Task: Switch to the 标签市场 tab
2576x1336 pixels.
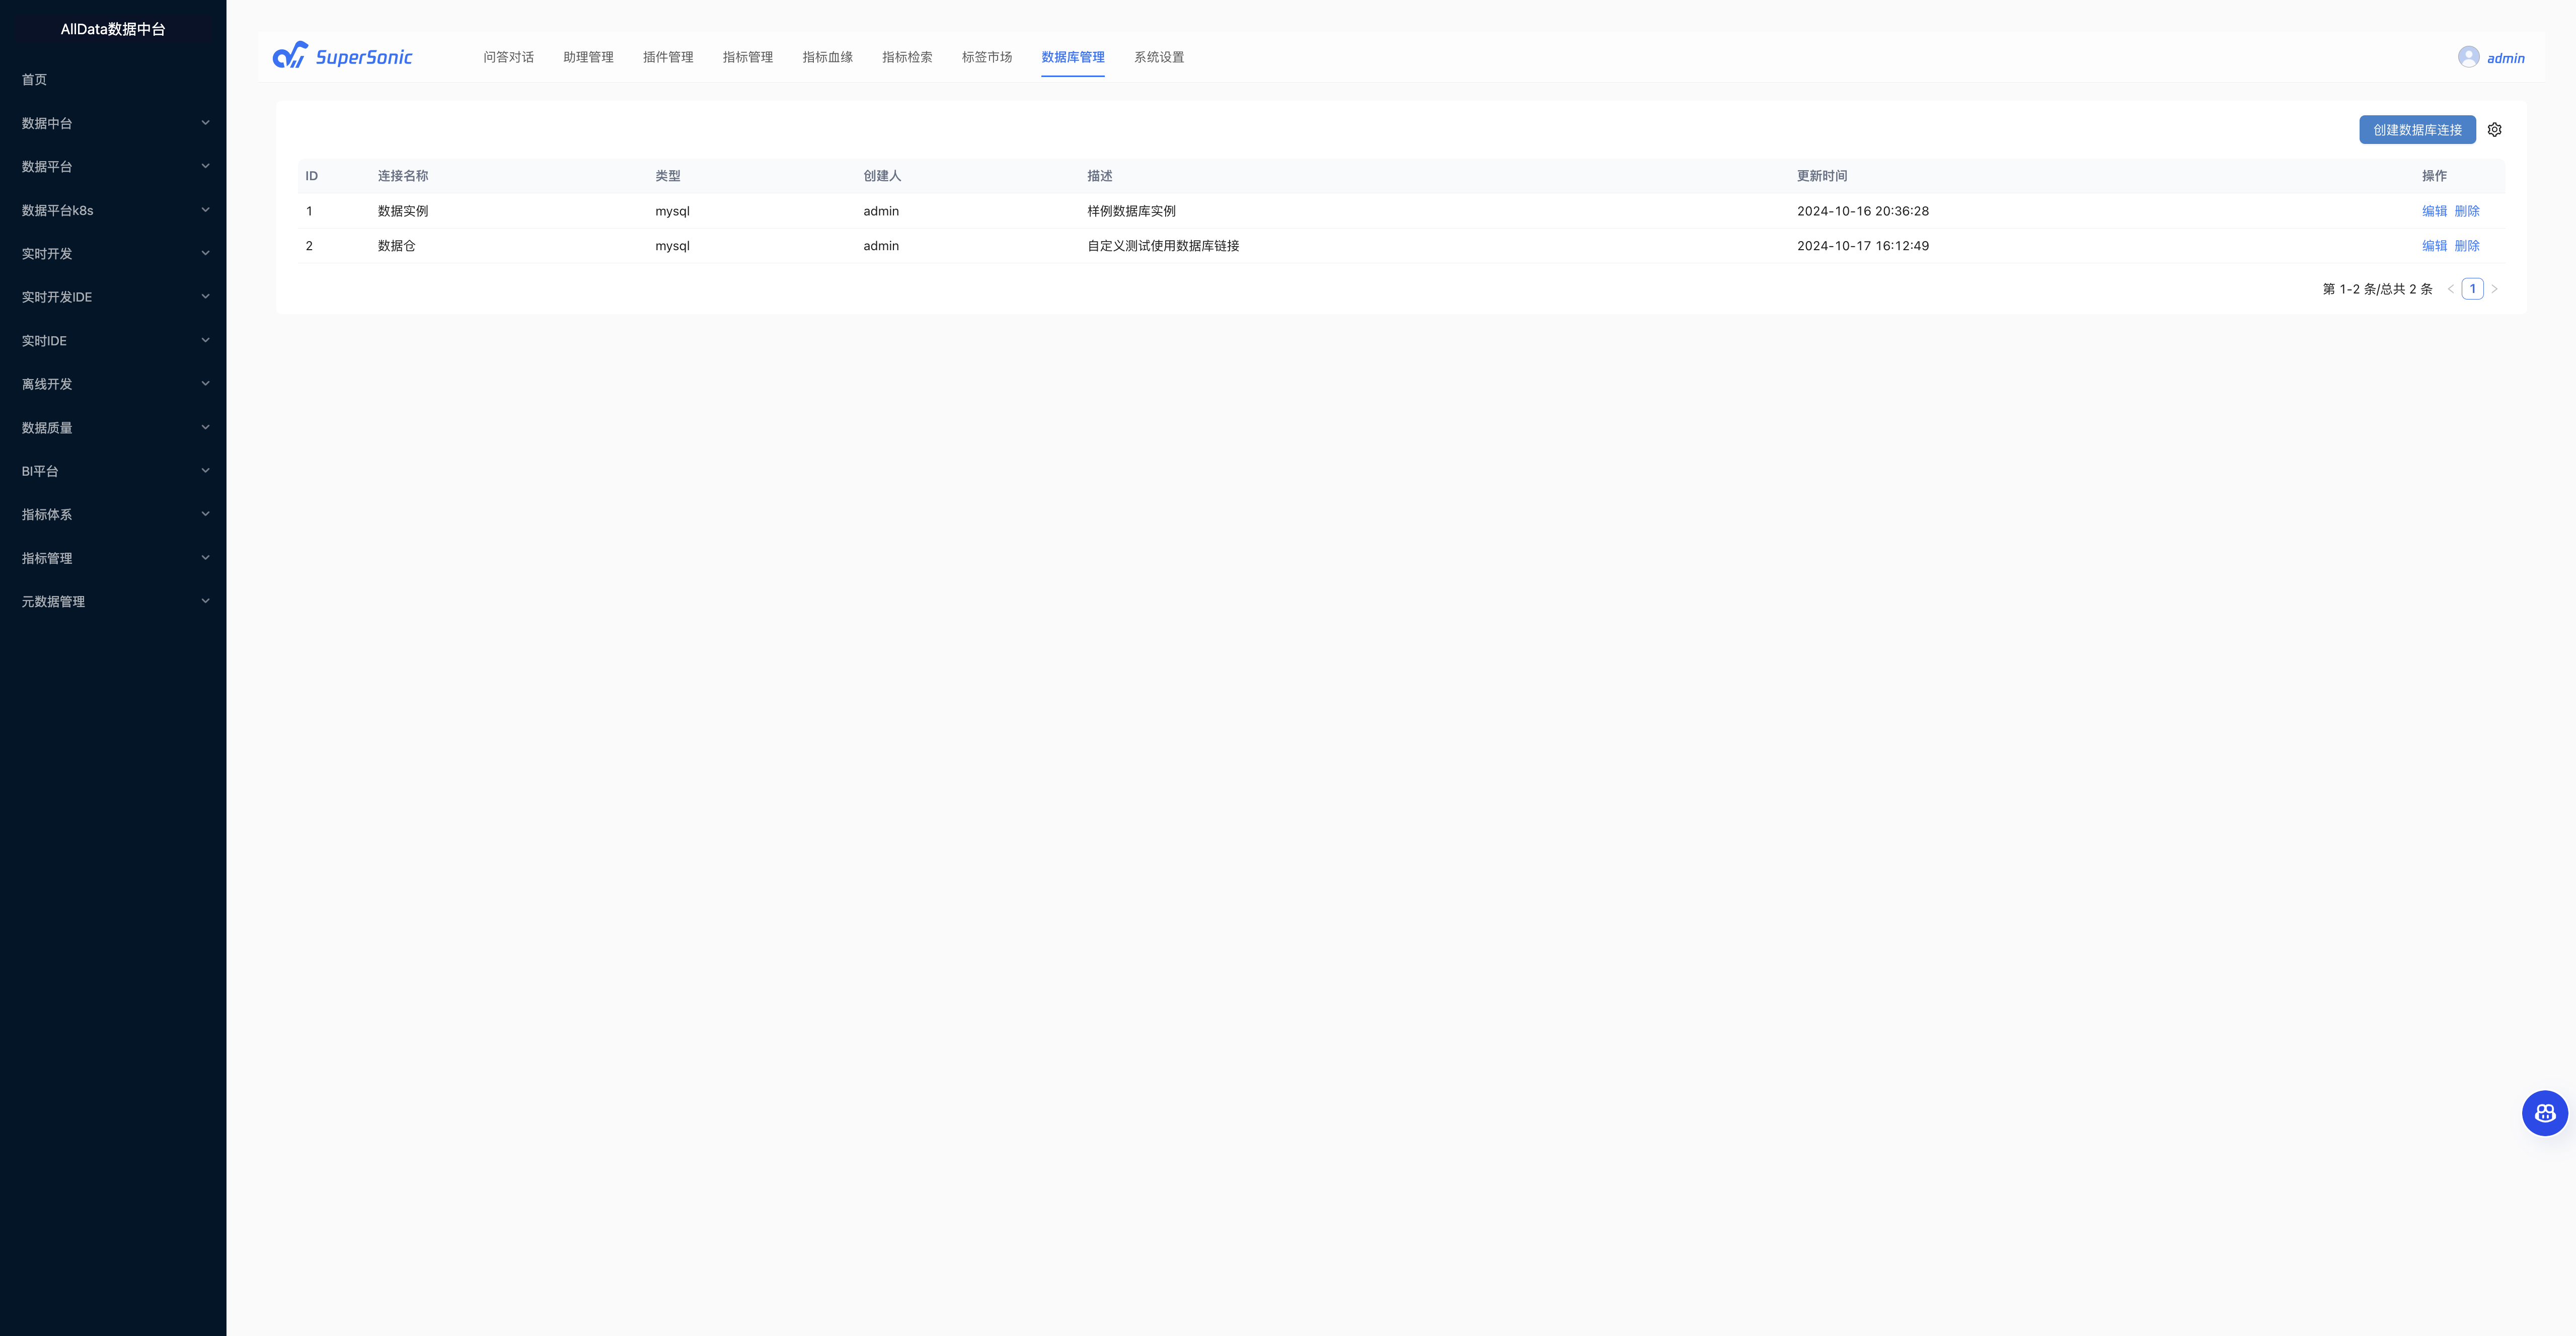Action: click(x=987, y=57)
